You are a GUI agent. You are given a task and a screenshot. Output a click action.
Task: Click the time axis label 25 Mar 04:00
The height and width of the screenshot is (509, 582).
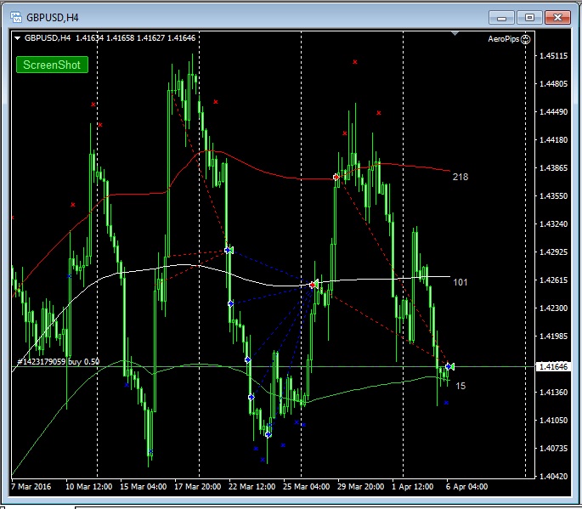[x=306, y=486]
